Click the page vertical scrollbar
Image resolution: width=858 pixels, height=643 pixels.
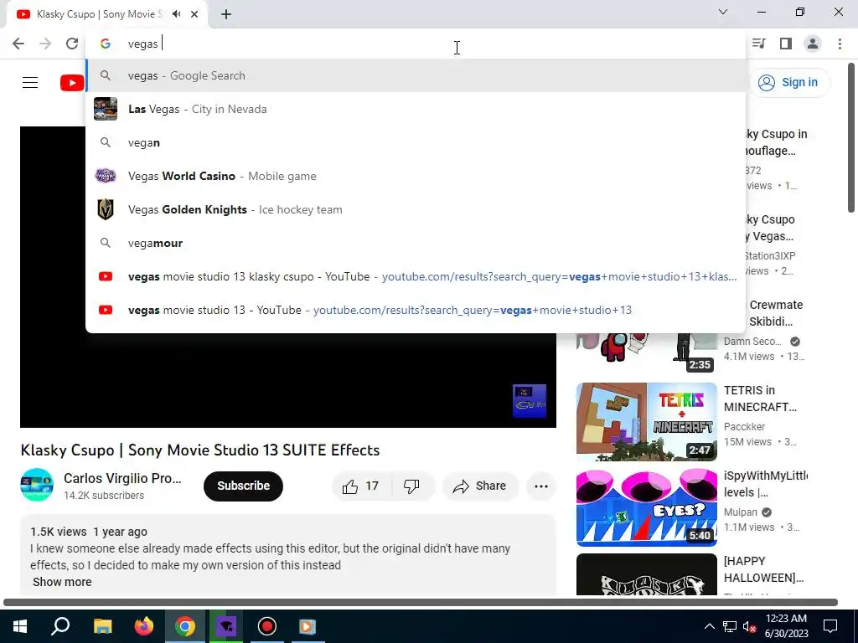[x=851, y=138]
